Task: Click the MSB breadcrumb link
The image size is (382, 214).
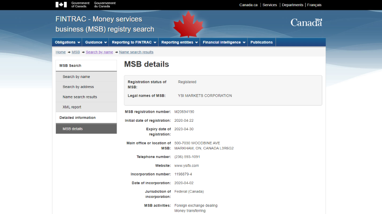Action: coord(76,52)
